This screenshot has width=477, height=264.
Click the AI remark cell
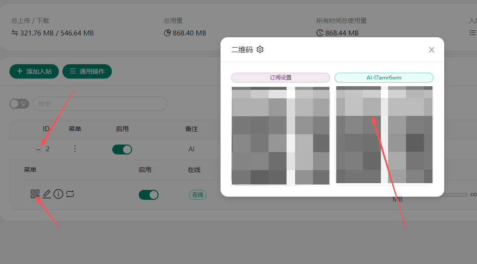click(191, 149)
